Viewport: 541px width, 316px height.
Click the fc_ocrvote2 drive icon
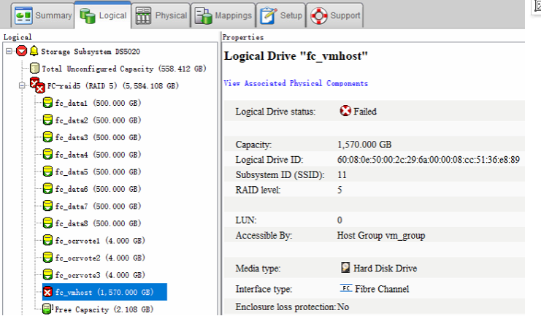tap(47, 258)
